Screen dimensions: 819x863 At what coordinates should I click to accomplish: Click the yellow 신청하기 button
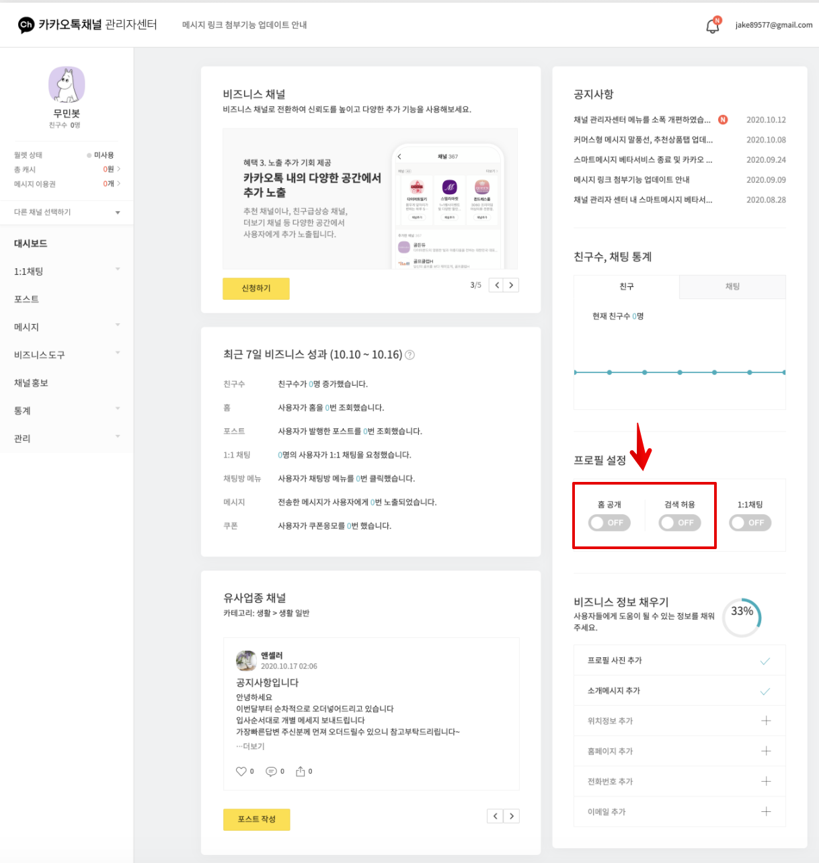[x=256, y=288]
